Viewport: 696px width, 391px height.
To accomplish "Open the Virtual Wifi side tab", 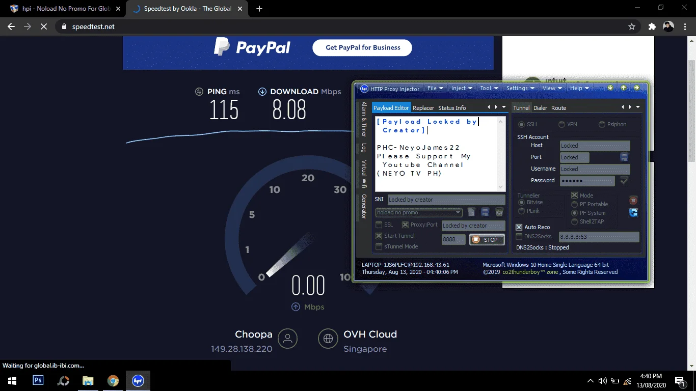I will pos(364,174).
